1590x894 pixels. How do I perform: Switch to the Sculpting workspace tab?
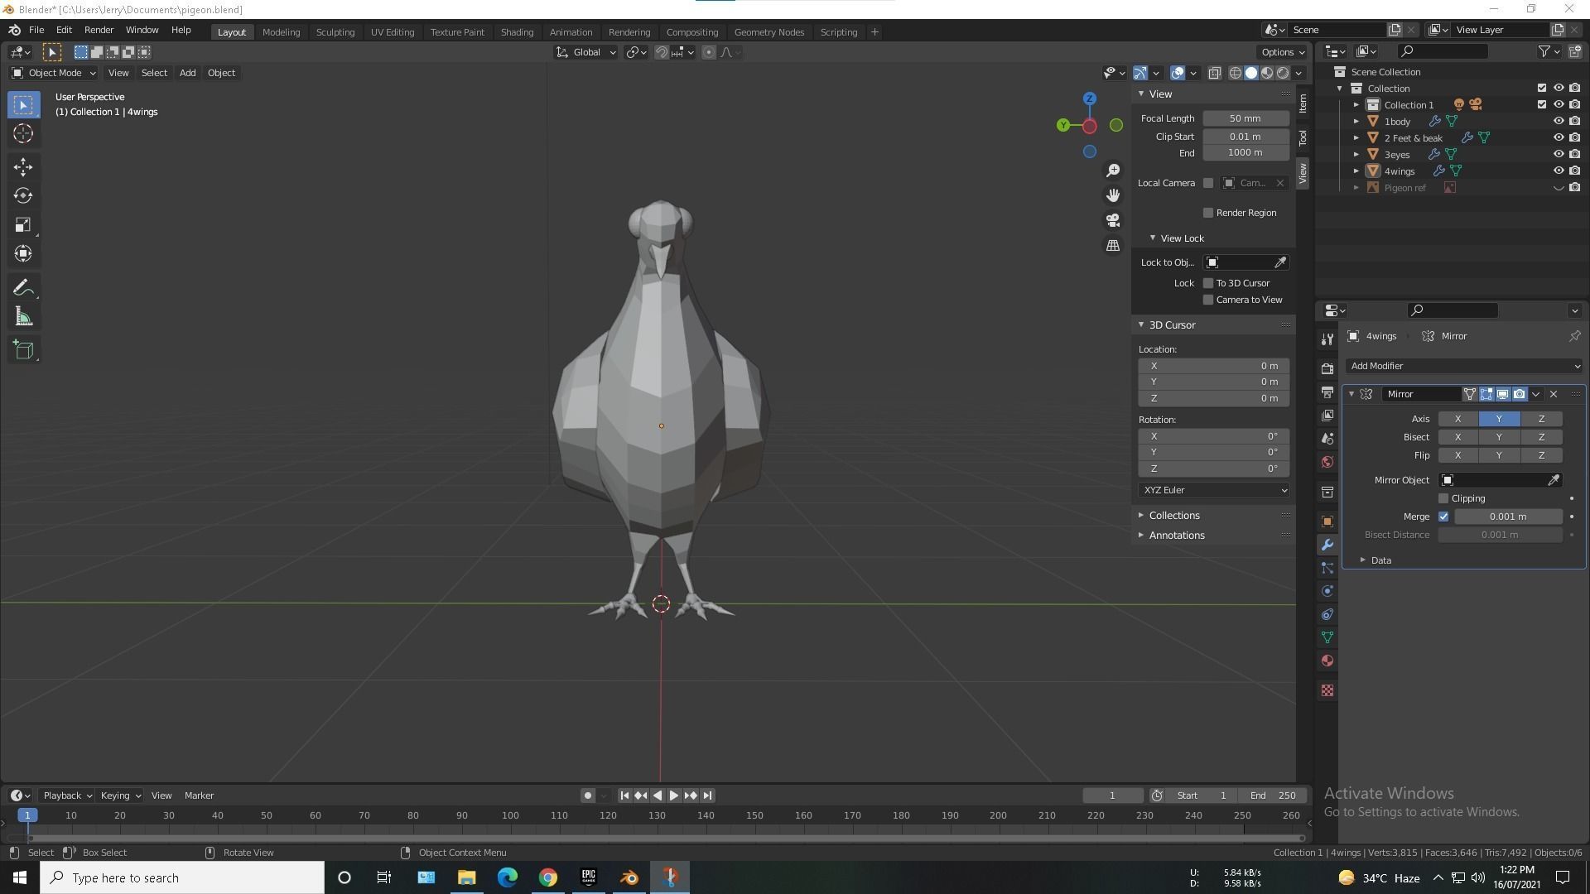click(x=335, y=32)
